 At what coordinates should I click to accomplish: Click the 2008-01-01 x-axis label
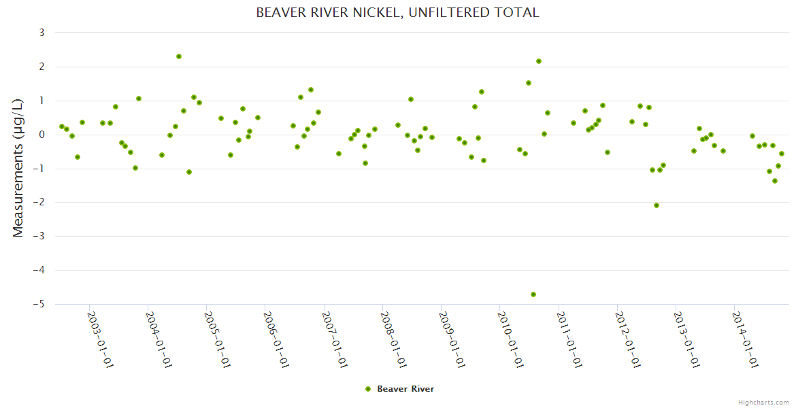393,339
